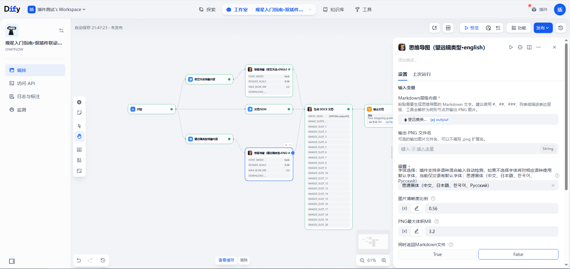
Task: Open the Workspace switcher dropdown
Action: 57,10
